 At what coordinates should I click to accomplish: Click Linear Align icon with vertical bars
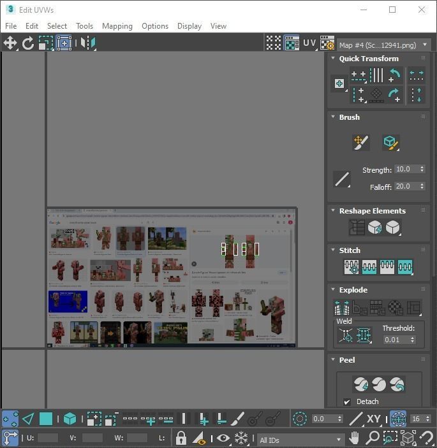(x=376, y=75)
